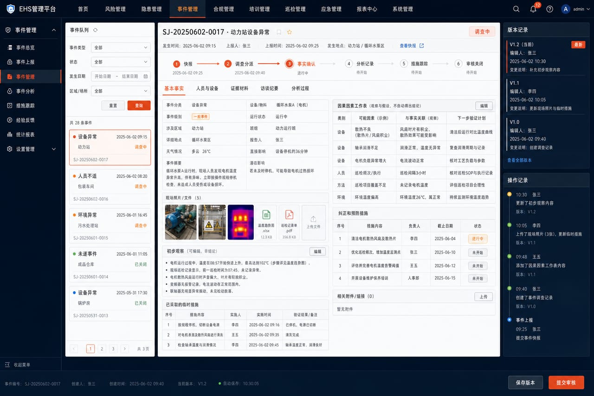Click the calendar icon in date range

145,76
